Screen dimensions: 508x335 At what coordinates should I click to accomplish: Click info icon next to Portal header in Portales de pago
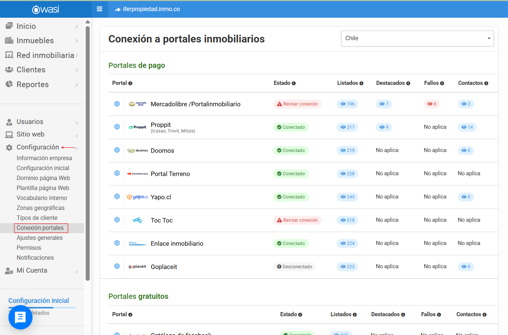[x=130, y=83]
